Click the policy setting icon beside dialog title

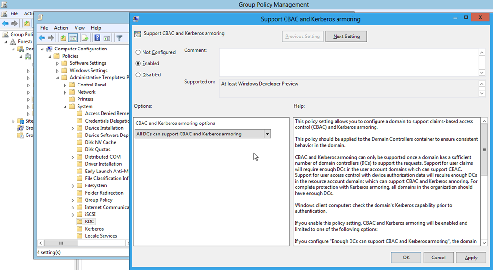click(x=137, y=34)
